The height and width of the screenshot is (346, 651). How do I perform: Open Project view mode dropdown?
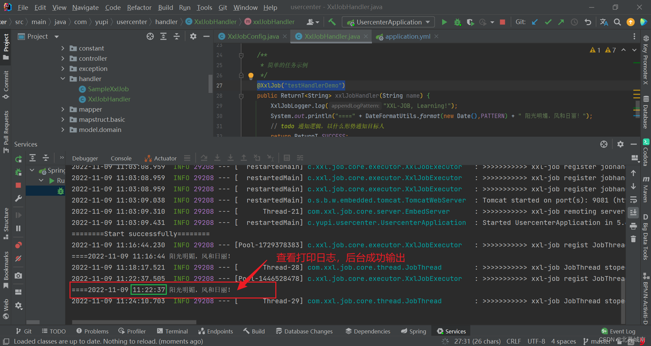(57, 37)
